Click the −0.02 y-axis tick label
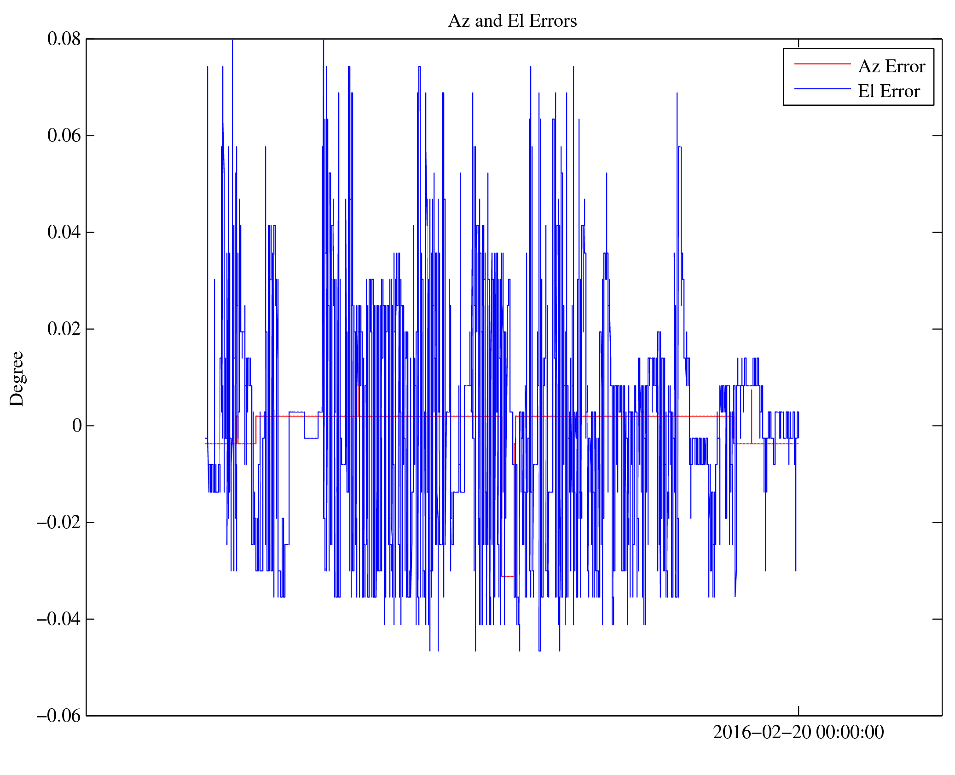The image size is (955, 775). pos(58,523)
